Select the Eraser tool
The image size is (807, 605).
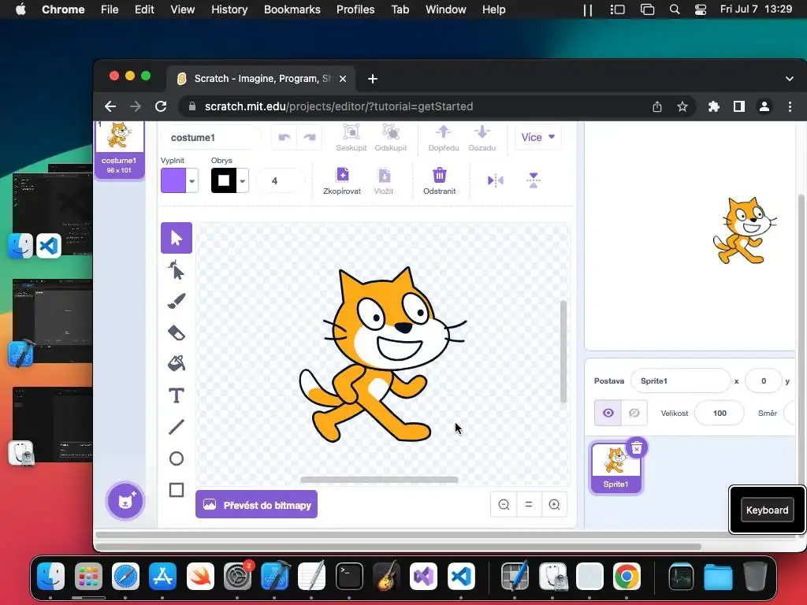pos(177,333)
